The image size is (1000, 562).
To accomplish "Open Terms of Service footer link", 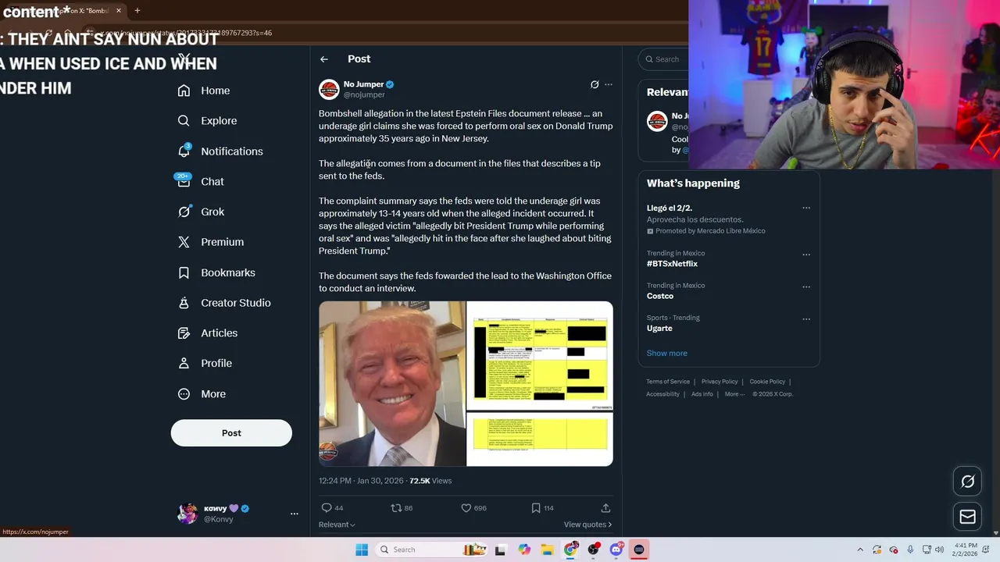I will [x=668, y=382].
